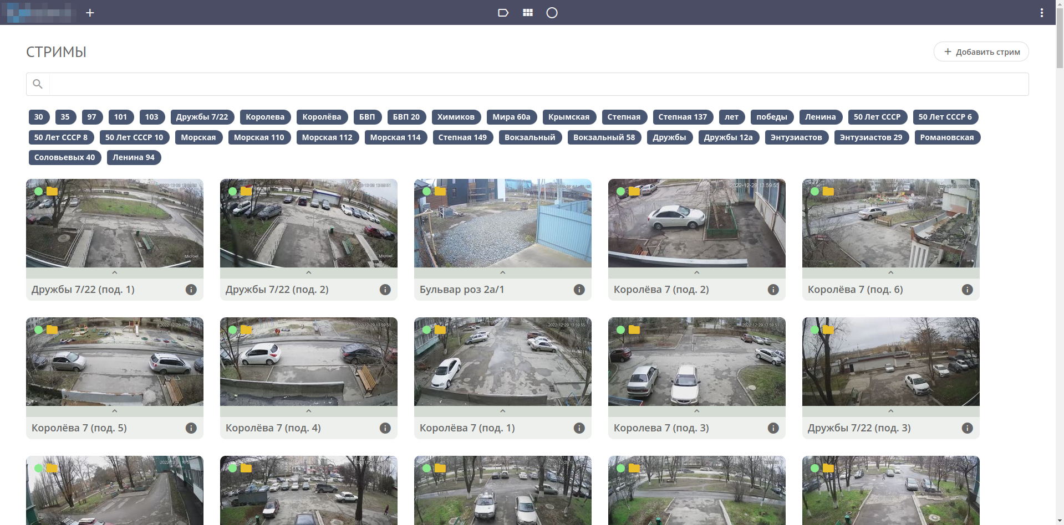Click folder icon on Королёва 7 (под. 2) thumbnail

(x=634, y=191)
